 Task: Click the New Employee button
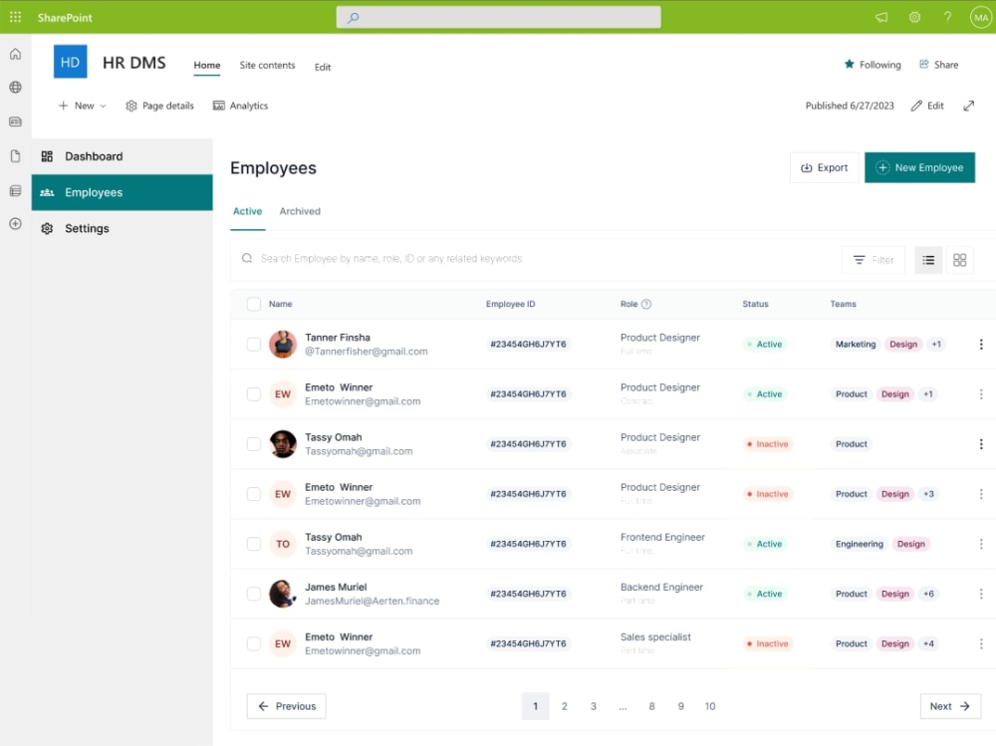click(x=919, y=167)
